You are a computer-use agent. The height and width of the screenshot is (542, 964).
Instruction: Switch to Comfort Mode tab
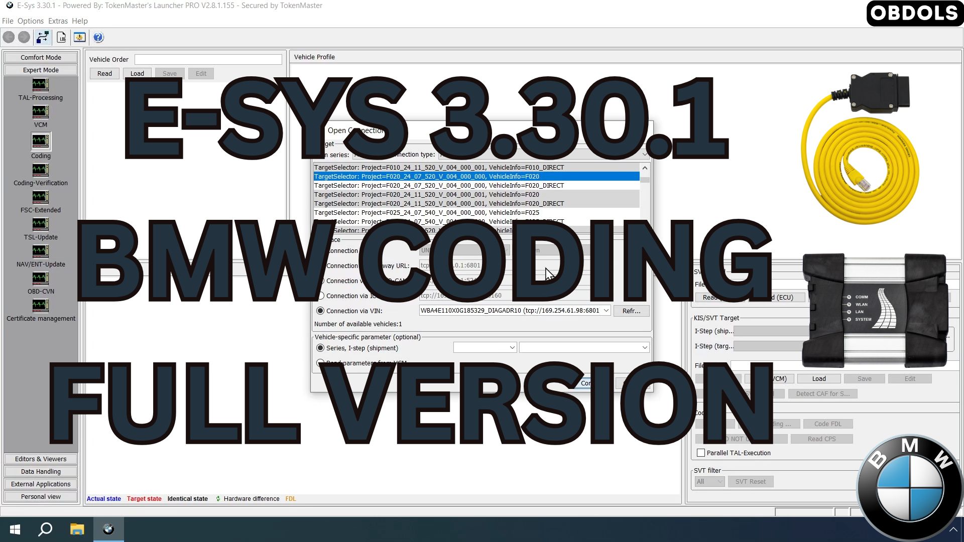point(41,57)
